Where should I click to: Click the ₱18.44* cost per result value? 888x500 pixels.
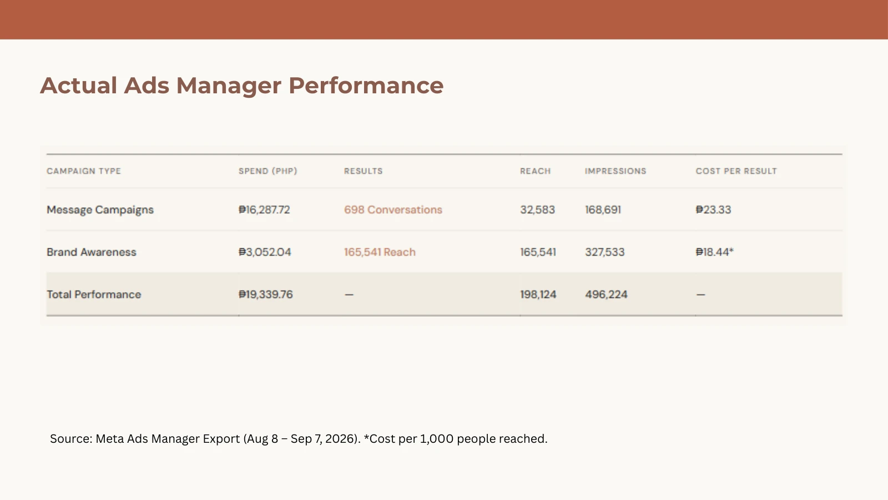click(x=715, y=252)
